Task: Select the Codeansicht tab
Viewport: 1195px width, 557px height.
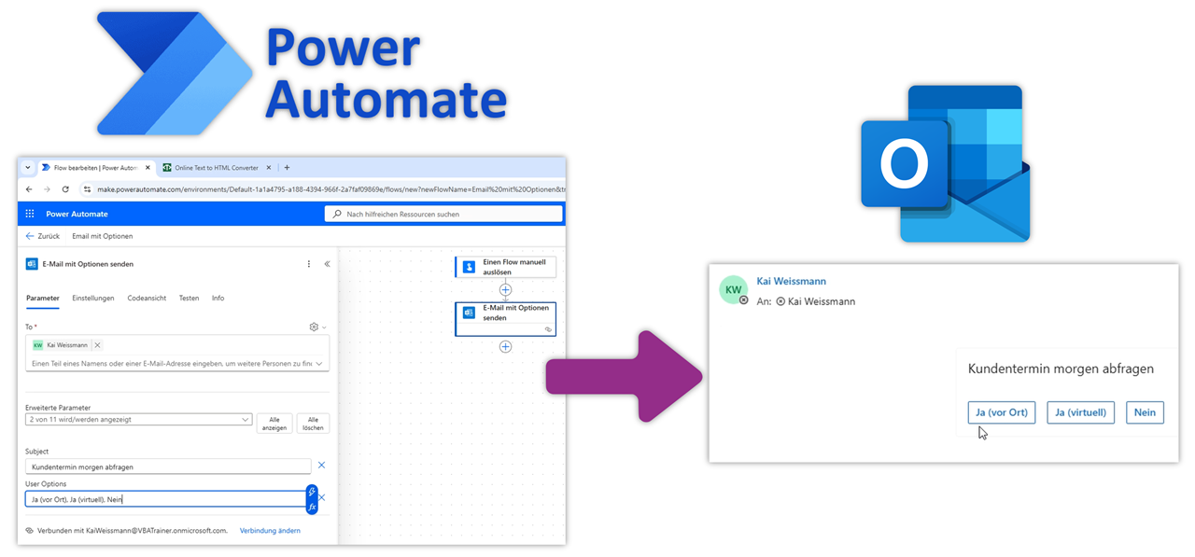Action: [147, 299]
